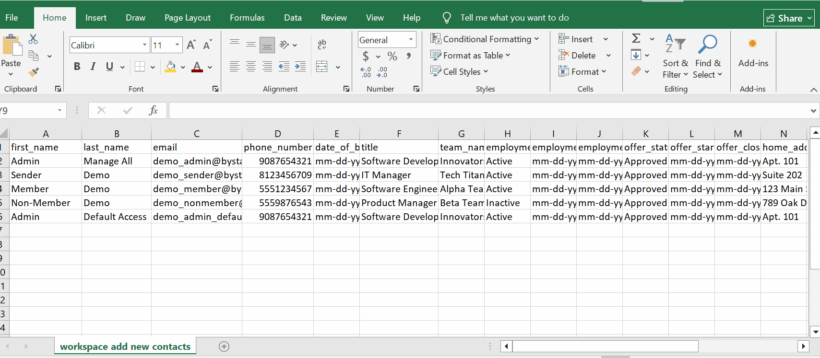Toggle Align Left
Screen dimensions: 820x358
pos(235,67)
